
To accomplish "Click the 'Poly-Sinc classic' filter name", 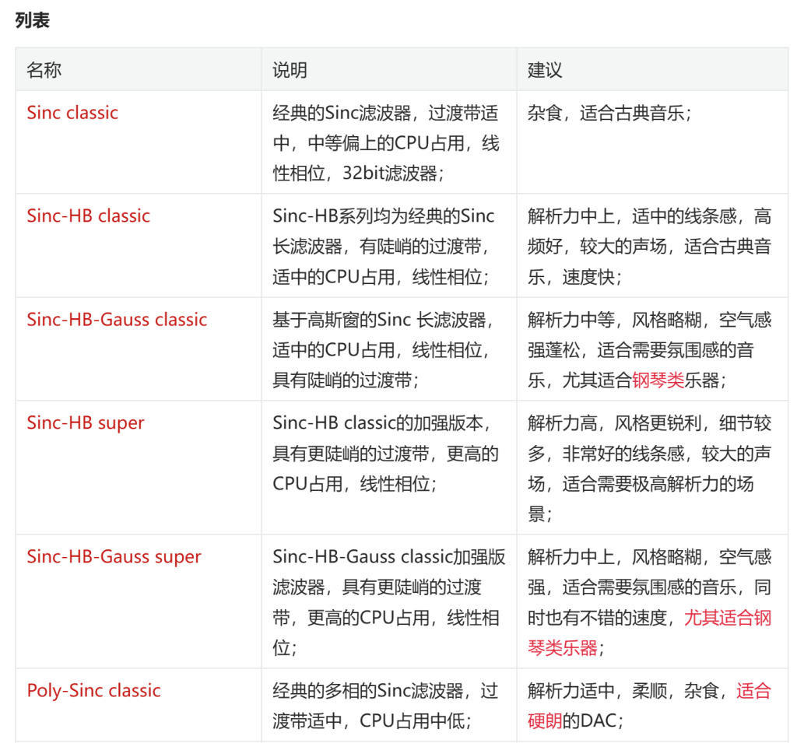I will [x=93, y=691].
